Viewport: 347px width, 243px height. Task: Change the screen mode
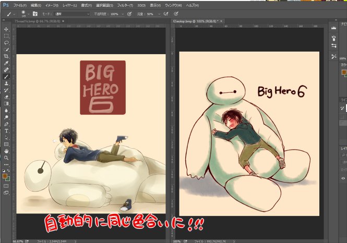coord(6,193)
